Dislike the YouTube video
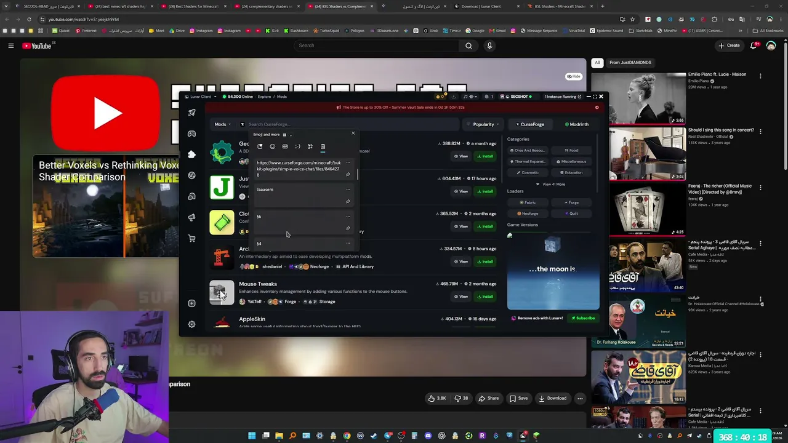This screenshot has height=443, width=788. 461,398
